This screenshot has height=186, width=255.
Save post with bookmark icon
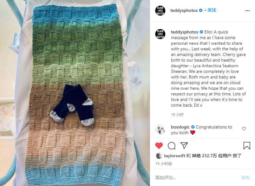247,145
